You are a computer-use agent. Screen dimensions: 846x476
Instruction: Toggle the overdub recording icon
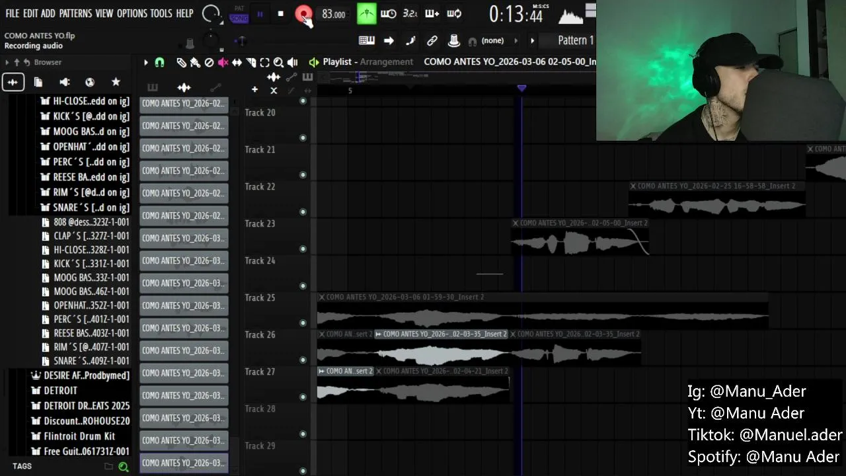432,14
